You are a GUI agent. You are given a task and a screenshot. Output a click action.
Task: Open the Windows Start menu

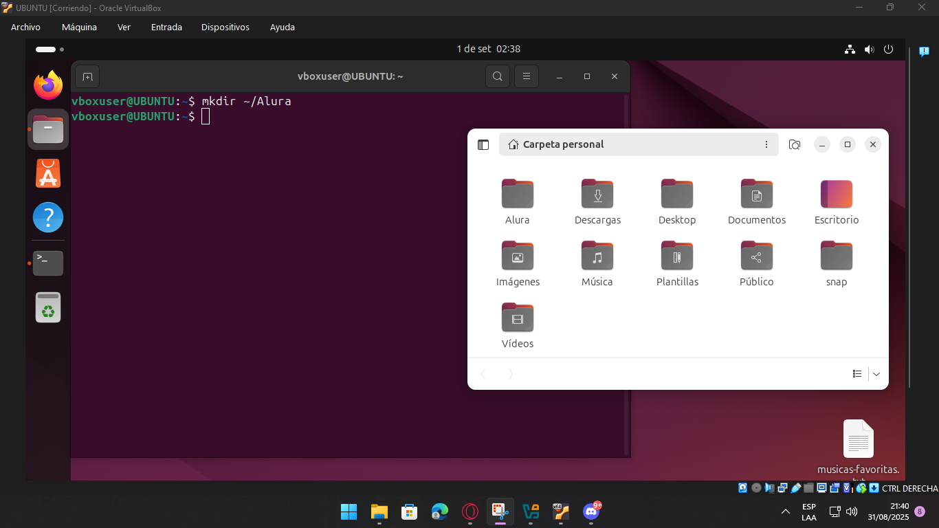tap(349, 511)
